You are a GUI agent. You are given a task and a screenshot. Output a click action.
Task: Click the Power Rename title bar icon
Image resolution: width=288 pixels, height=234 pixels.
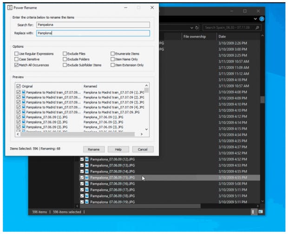[x=10, y=7]
